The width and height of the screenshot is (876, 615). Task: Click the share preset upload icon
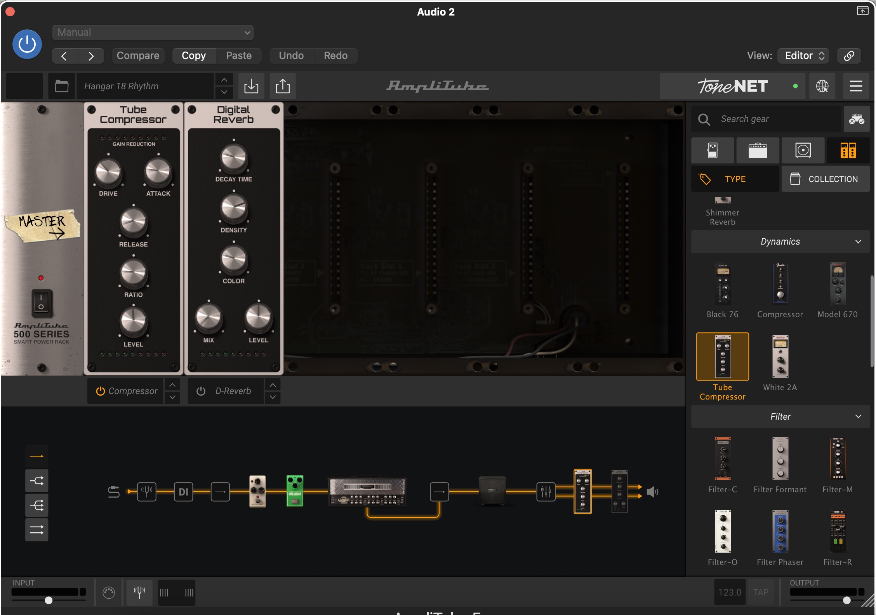point(283,86)
